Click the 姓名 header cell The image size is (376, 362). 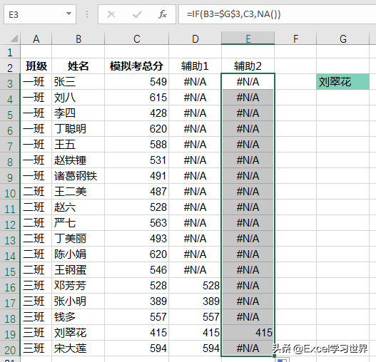point(78,66)
